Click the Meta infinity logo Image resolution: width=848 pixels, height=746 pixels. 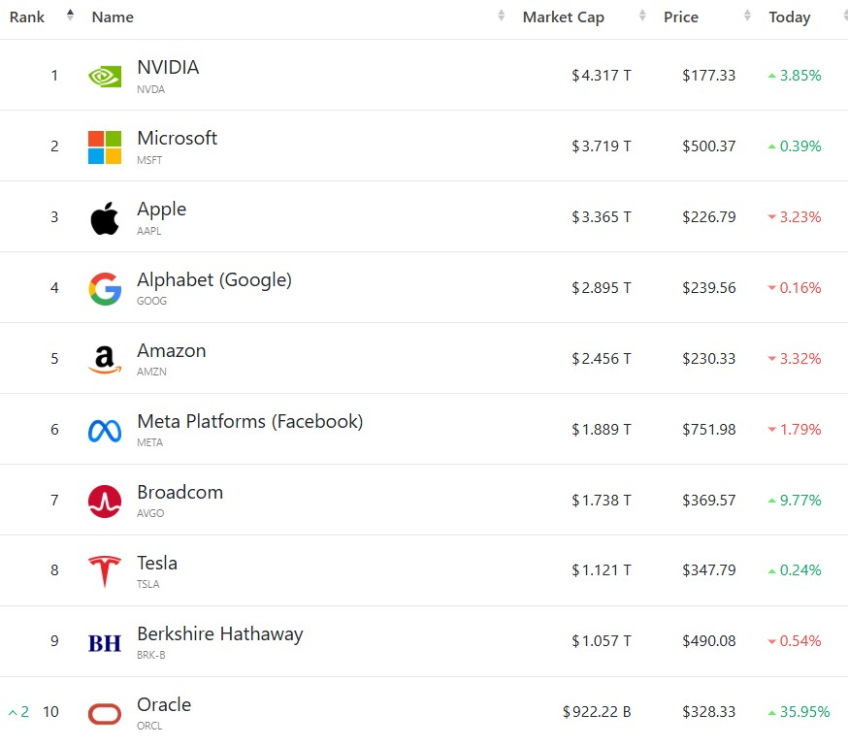[105, 431]
